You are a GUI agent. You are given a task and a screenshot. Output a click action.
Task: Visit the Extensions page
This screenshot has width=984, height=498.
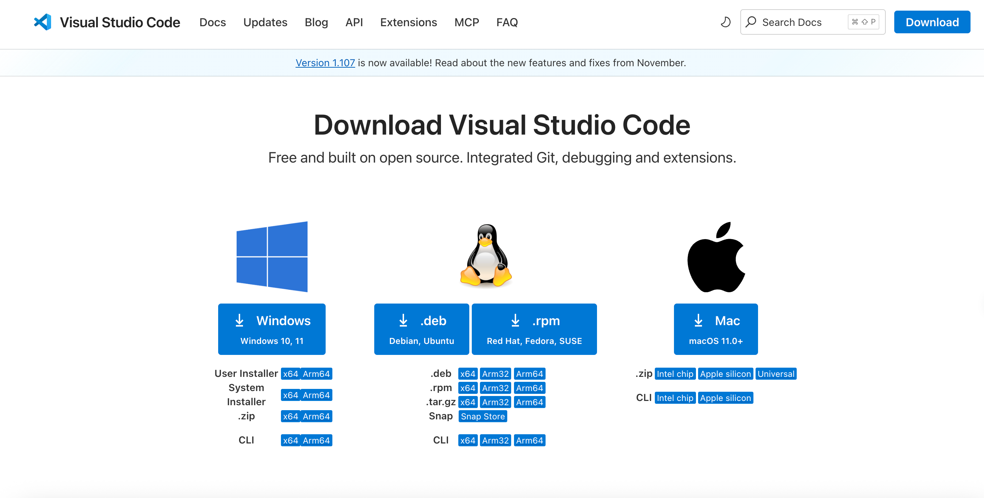pyautogui.click(x=408, y=22)
